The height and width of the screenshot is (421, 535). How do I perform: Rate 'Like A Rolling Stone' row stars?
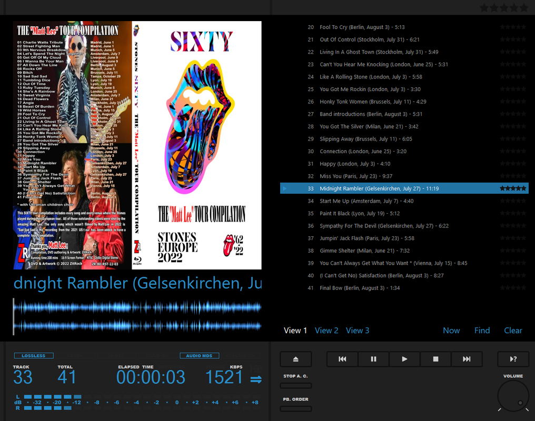point(513,77)
